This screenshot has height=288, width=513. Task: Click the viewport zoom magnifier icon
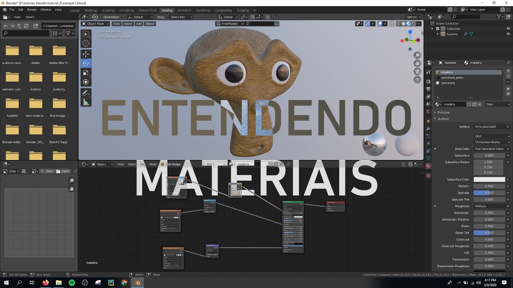pos(417,55)
